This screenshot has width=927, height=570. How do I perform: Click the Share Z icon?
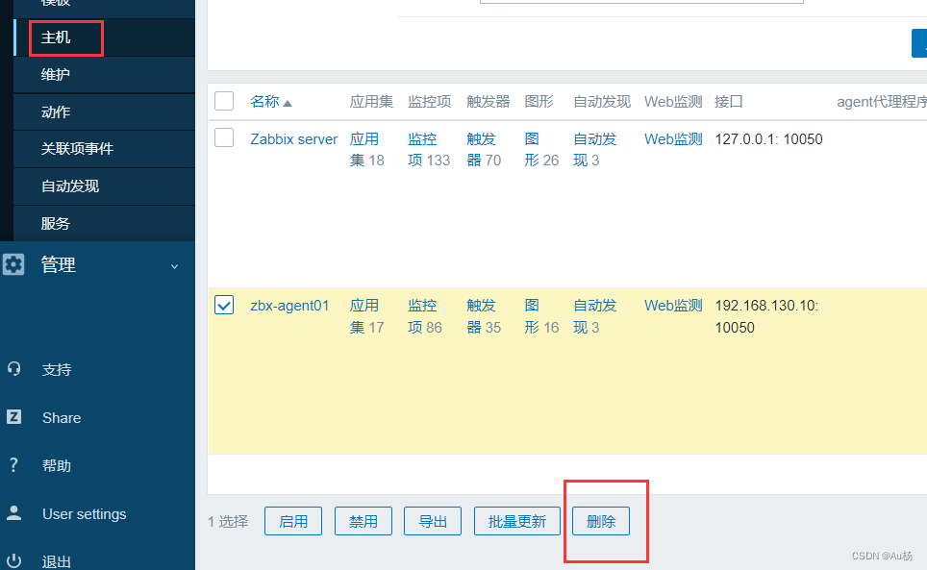tap(14, 417)
